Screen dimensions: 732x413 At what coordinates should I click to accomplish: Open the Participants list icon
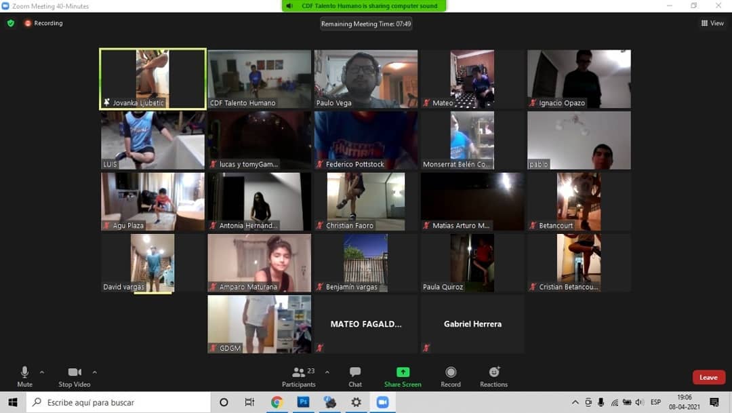click(298, 372)
